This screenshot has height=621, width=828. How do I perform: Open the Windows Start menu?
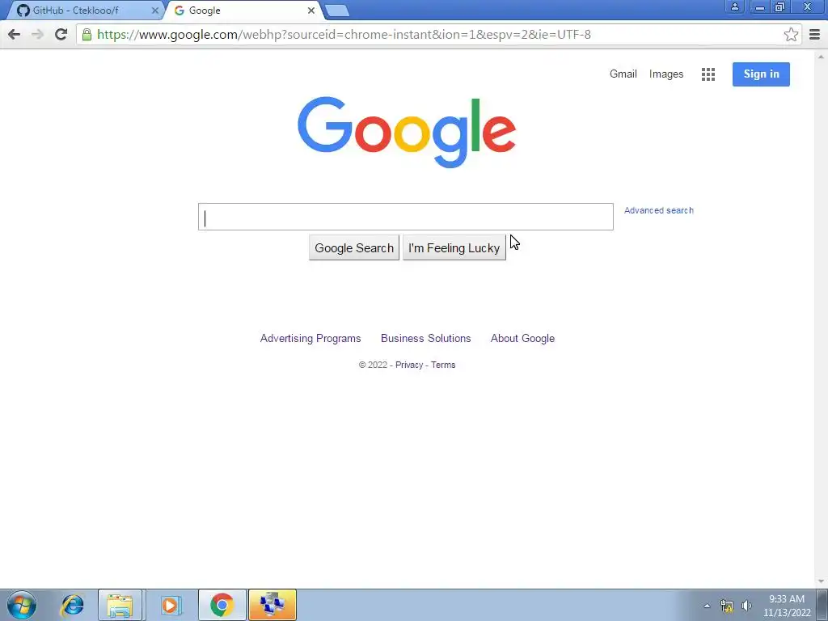[x=22, y=605]
